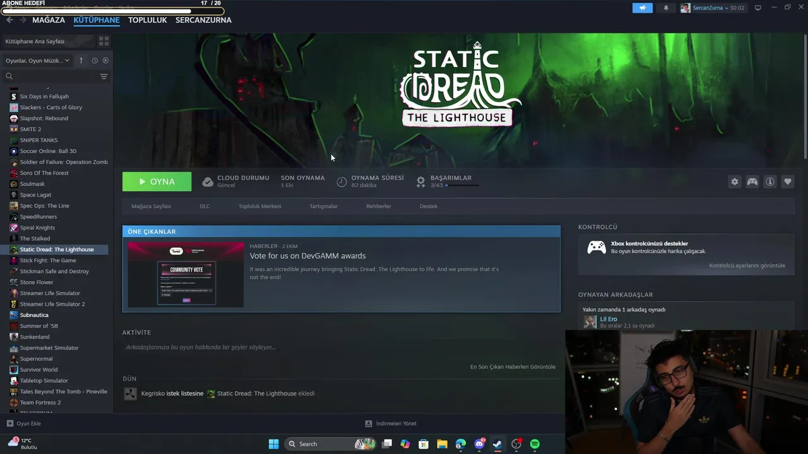
Task: Open the notifications bell
Action: pos(666,8)
